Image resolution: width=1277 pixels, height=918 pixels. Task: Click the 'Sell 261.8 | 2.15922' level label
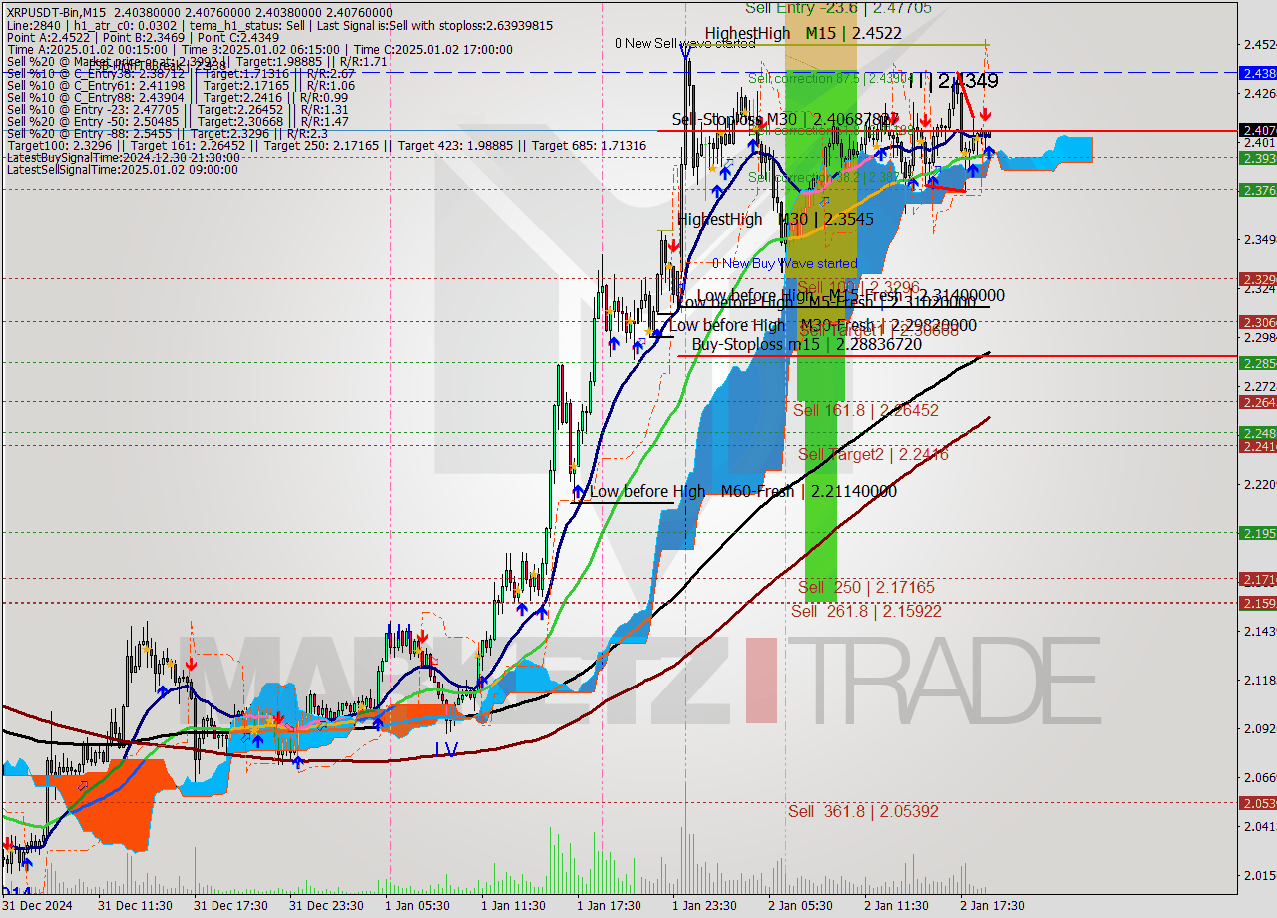866,611
